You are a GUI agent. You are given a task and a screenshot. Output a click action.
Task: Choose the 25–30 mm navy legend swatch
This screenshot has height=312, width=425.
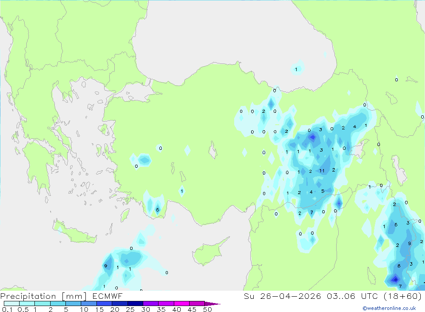pyautogui.click(x=135, y=303)
